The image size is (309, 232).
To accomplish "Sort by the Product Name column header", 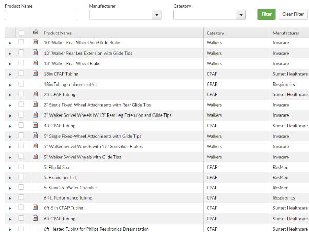I will [58, 33].
